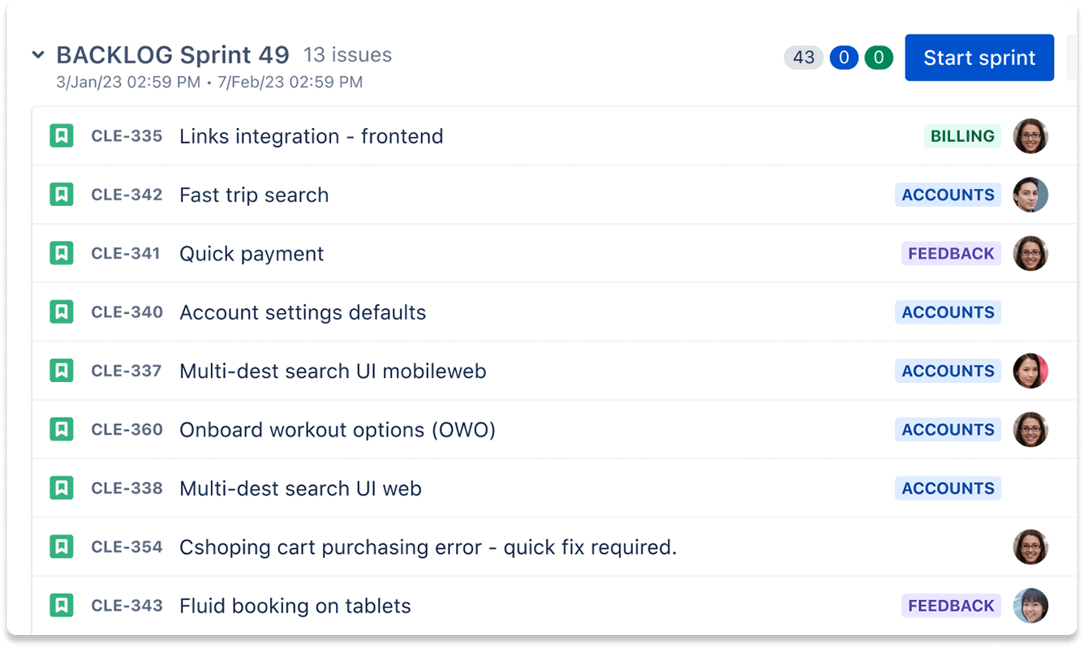Select the story icon beside CLE-337
This screenshot has width=1084, height=648.
pos(62,371)
